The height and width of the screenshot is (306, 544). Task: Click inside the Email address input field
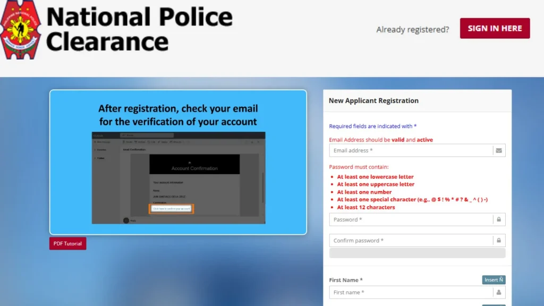click(409, 150)
